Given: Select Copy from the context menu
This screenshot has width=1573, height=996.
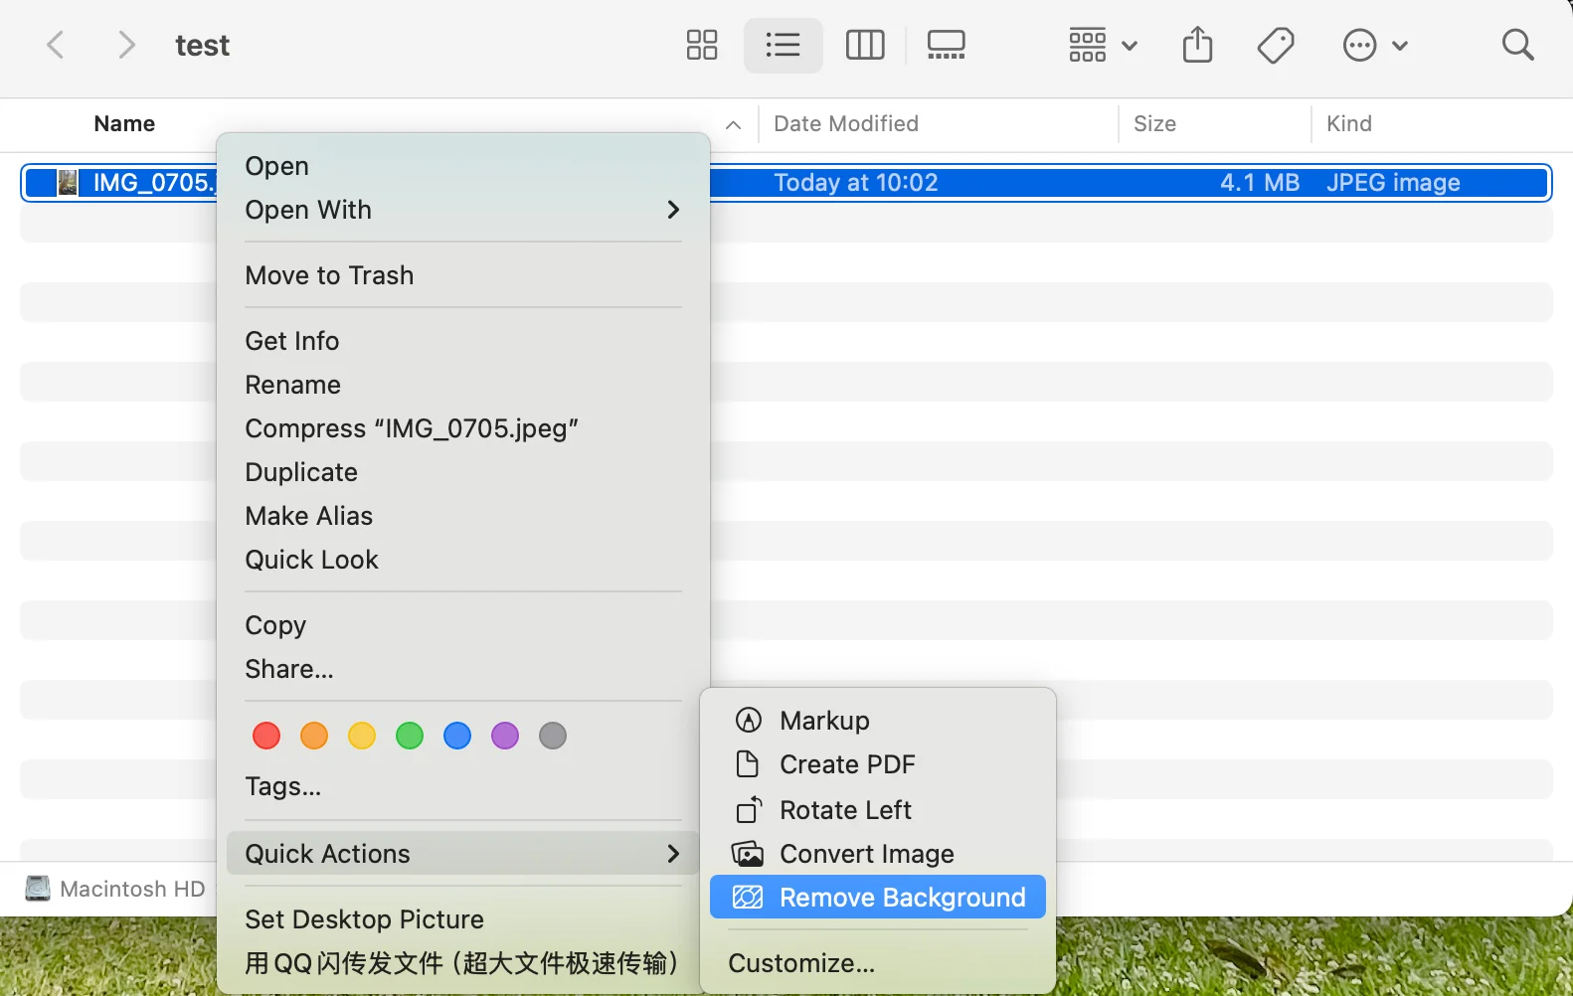Looking at the screenshot, I should [x=463, y=625].
